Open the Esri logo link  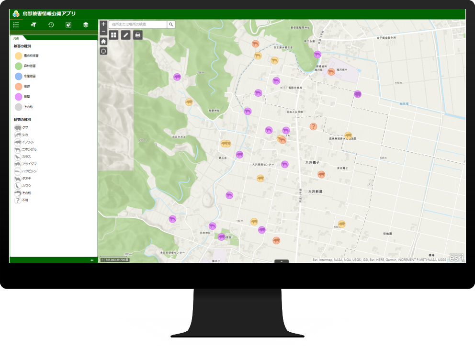[x=456, y=257]
